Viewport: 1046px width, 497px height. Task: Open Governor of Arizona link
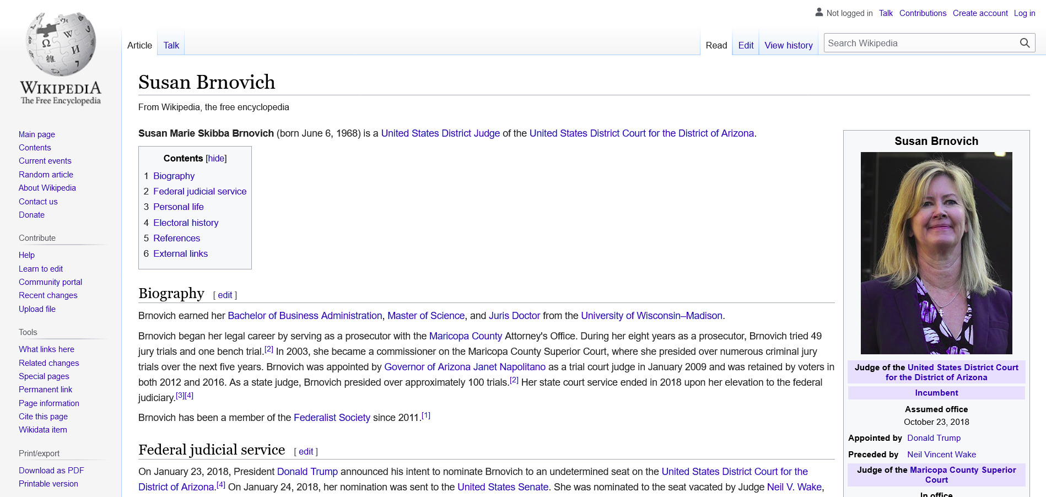pos(427,367)
